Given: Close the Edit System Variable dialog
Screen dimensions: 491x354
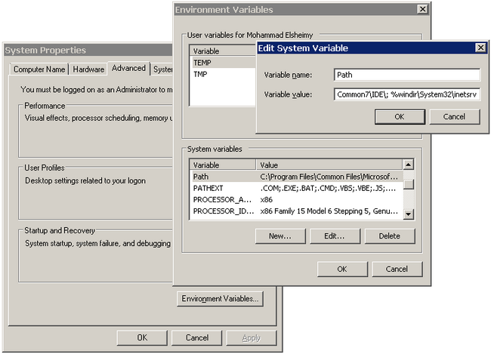Looking at the screenshot, I should 480,48.
